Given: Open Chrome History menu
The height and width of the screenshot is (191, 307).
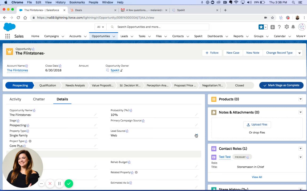Looking at the screenshot, I should pos(60,2).
